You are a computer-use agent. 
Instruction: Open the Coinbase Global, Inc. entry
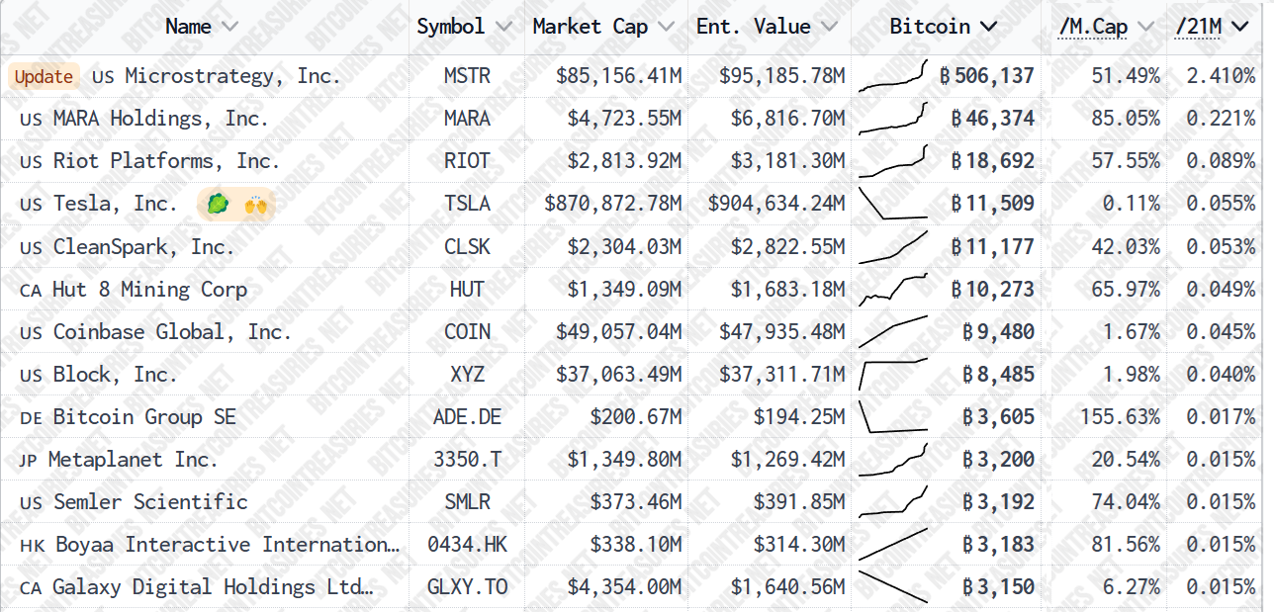(x=172, y=332)
